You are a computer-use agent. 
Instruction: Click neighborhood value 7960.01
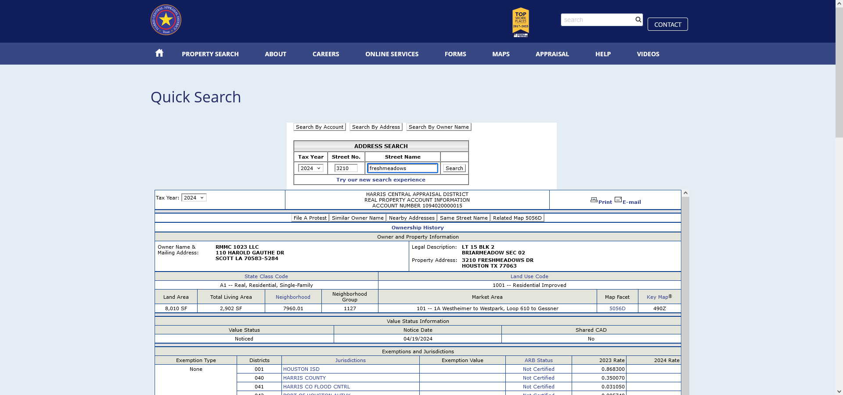[x=293, y=308]
